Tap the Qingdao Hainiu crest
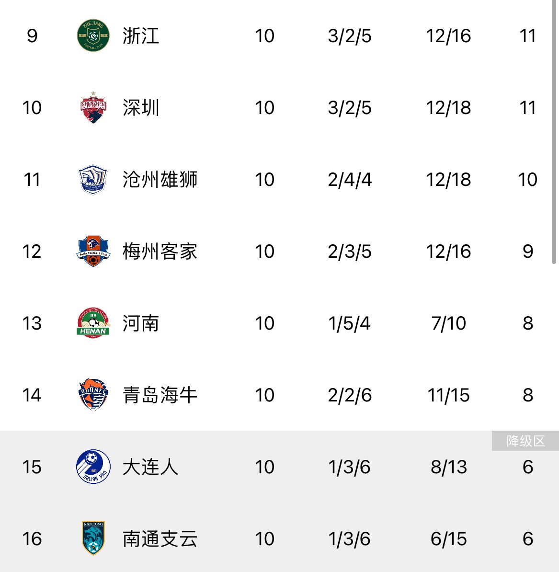 click(93, 395)
